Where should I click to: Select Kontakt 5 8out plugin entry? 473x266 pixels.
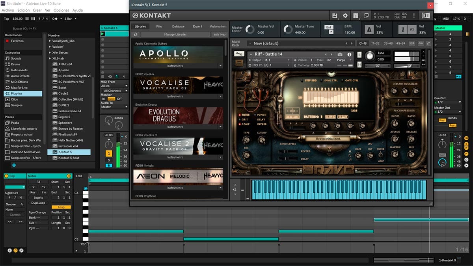(x=69, y=158)
